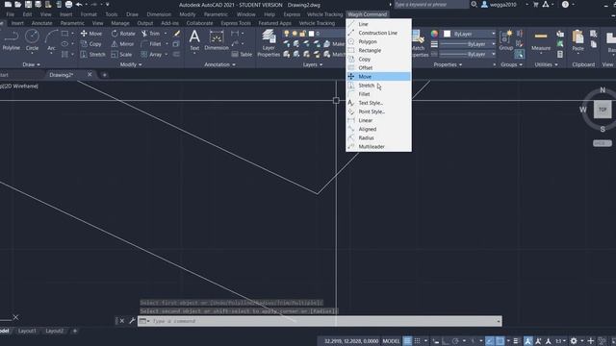Switch to the Layout1 tab
Image resolution: width=616 pixels, height=346 pixels.
(x=27, y=331)
